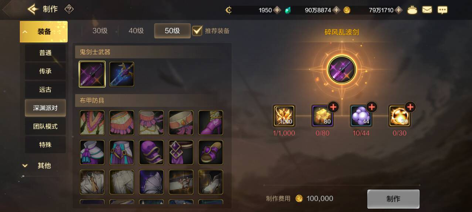The height and width of the screenshot is (212, 472).
Task: Go back using the arrow beside 制作
Action: click(33, 9)
